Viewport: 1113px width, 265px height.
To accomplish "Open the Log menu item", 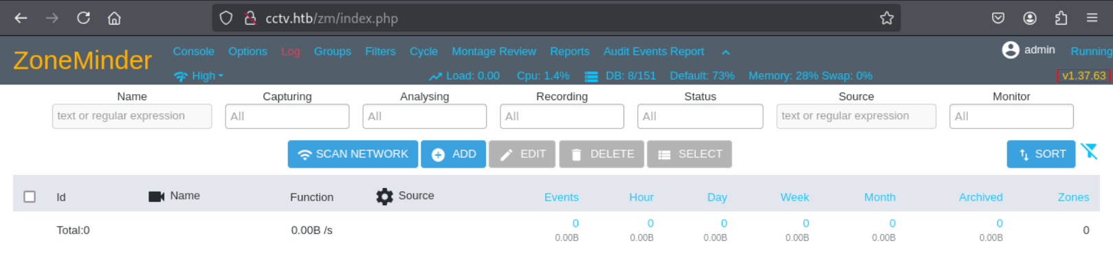I will coord(290,51).
